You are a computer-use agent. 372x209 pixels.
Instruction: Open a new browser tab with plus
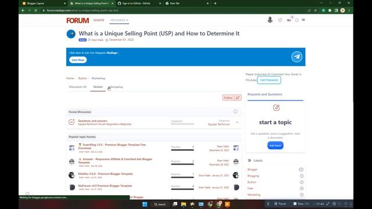click(215, 3)
